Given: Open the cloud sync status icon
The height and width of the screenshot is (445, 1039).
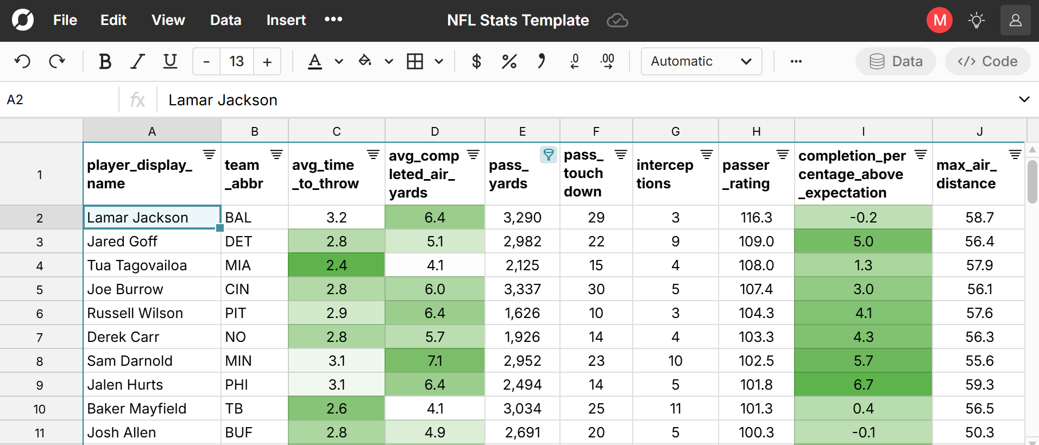Looking at the screenshot, I should click(617, 21).
